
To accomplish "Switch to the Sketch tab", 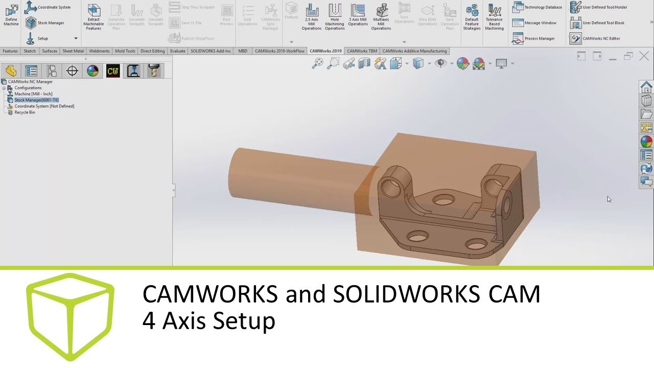I will click(30, 51).
